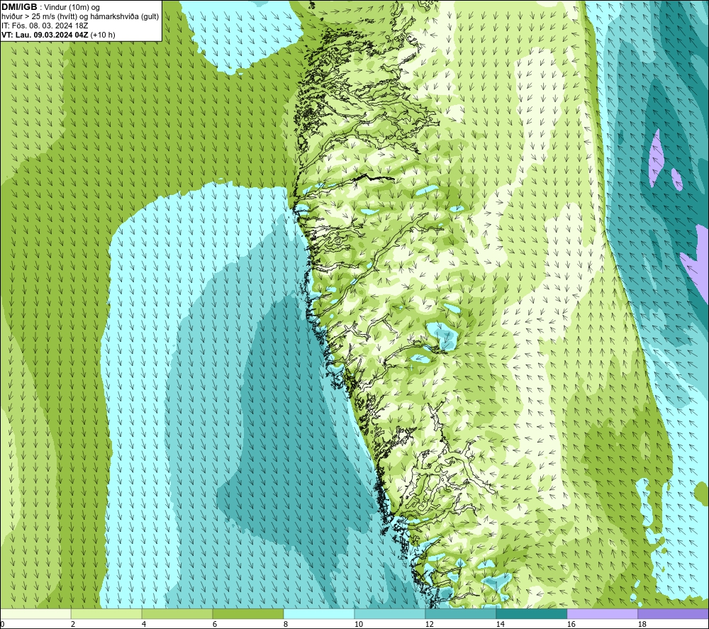
Task: Click the scale label '8'
Action: pos(285,624)
